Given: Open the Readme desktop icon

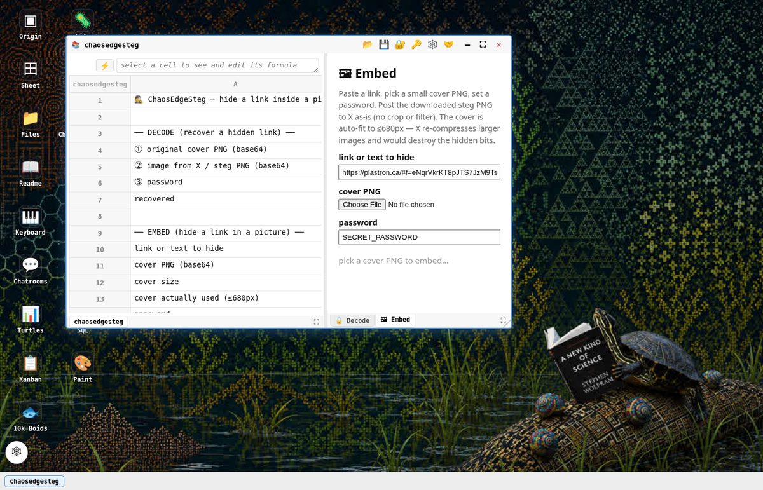Looking at the screenshot, I should (30, 172).
